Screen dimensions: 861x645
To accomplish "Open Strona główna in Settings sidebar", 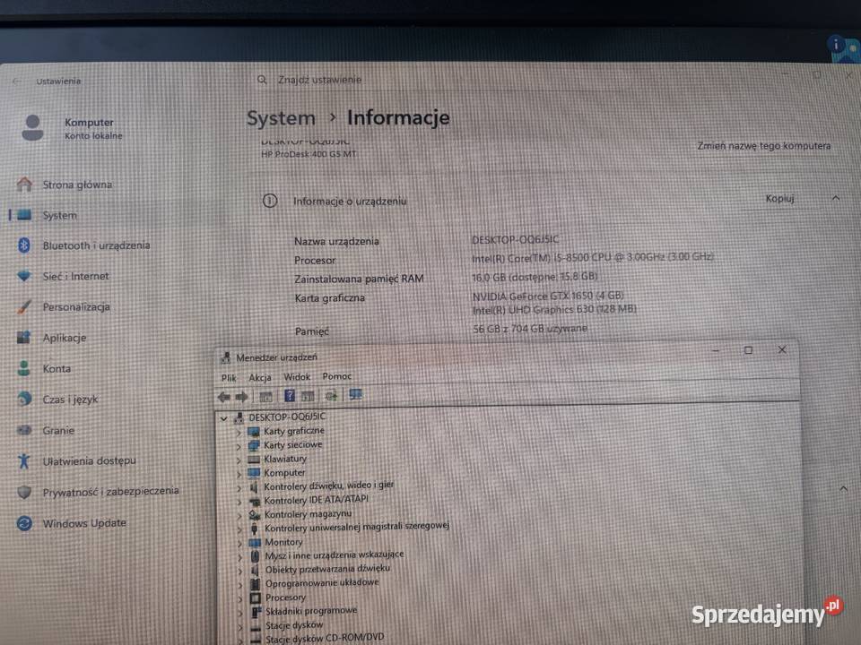I will click(x=77, y=185).
